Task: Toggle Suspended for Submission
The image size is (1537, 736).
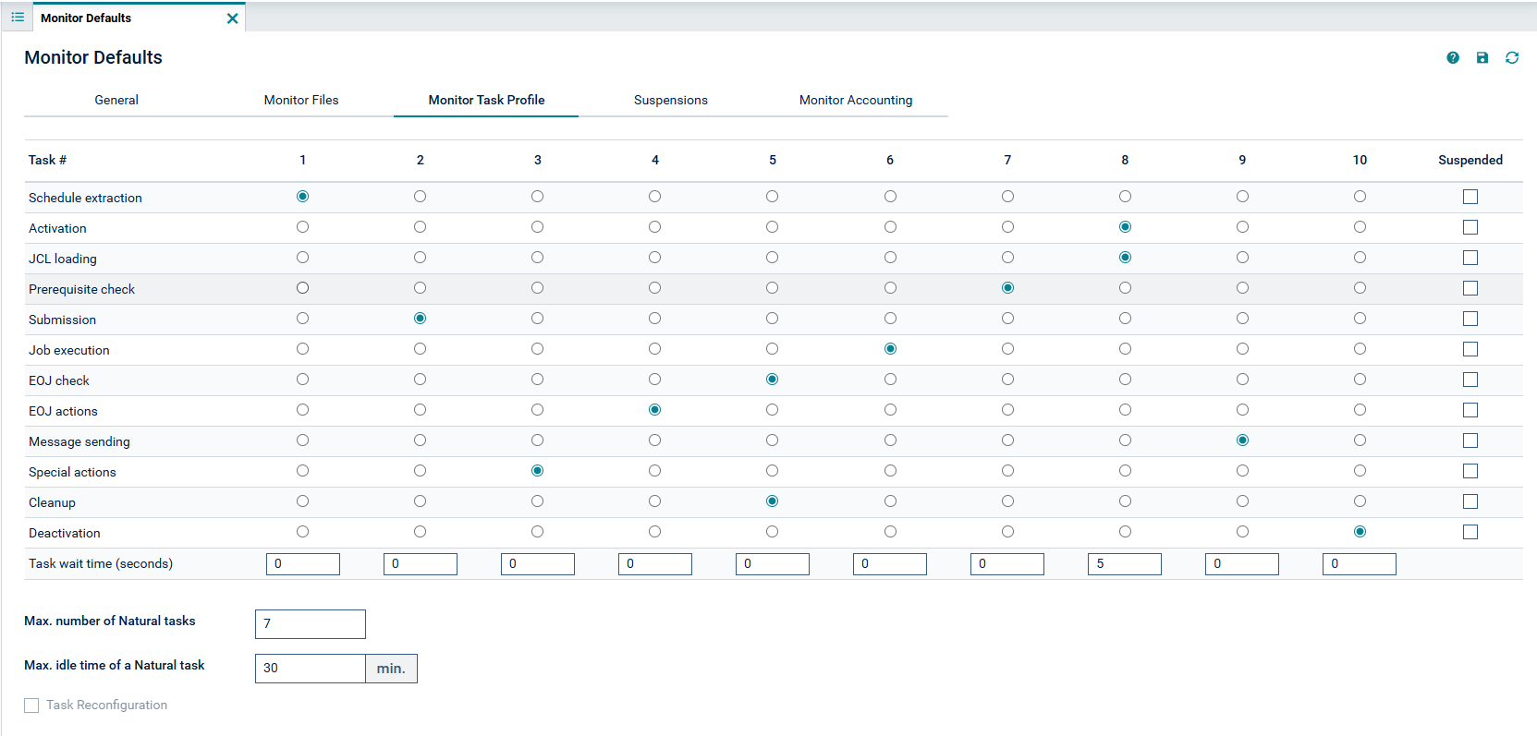Action: tap(1470, 319)
